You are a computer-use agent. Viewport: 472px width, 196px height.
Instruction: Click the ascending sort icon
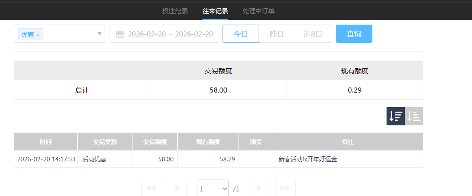[x=414, y=116]
